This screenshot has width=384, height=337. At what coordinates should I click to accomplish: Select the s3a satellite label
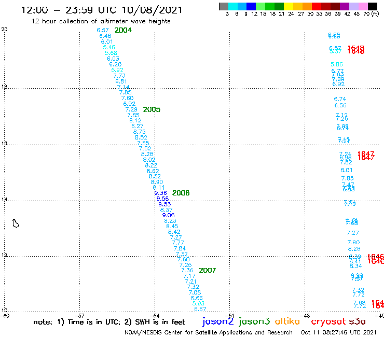point(357,321)
